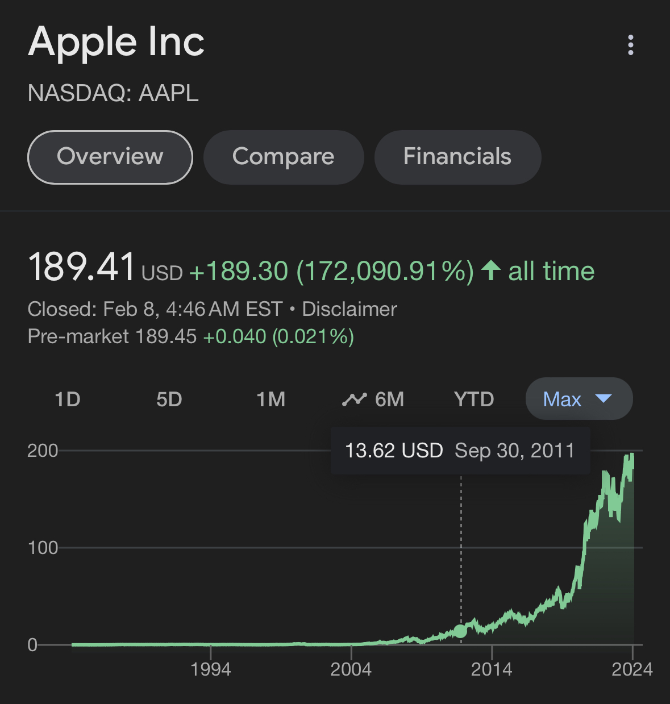Click the 6M trend line icon
The height and width of the screenshot is (704, 670).
coord(354,399)
